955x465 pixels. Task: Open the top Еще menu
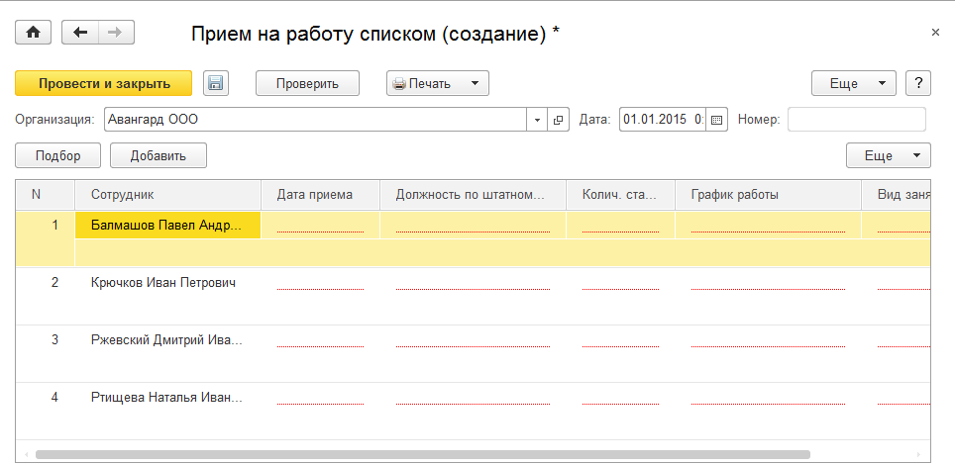click(x=853, y=83)
